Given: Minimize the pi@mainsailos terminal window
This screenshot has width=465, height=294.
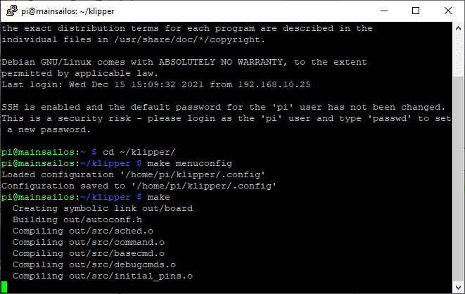Looking at the screenshot, I should tap(384, 11).
